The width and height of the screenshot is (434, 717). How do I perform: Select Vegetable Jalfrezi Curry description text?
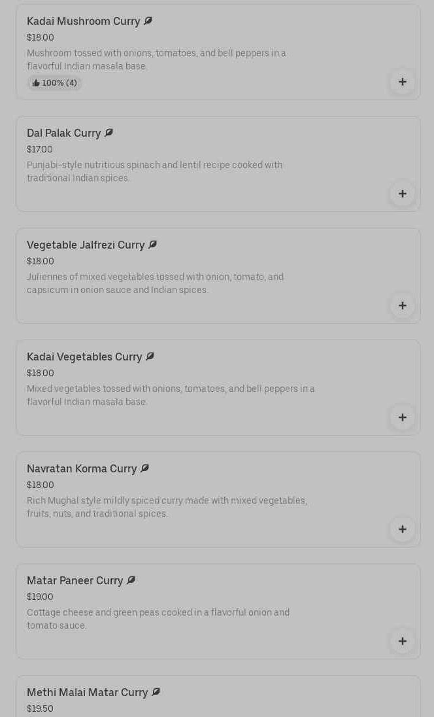(x=155, y=283)
